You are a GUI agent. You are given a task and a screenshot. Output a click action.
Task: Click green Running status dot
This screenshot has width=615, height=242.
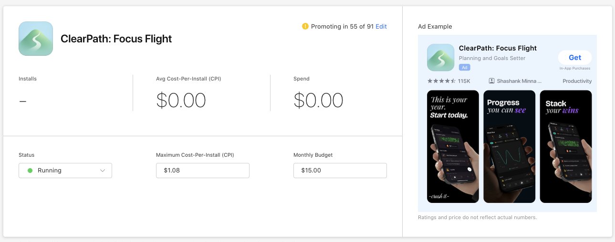click(30, 171)
